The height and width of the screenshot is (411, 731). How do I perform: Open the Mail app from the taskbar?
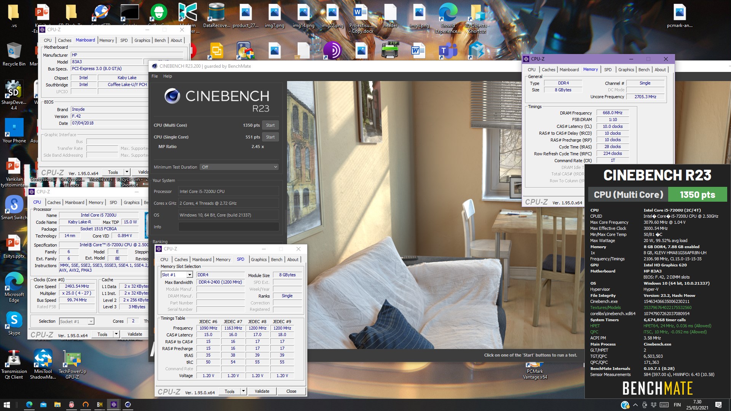(x=43, y=405)
